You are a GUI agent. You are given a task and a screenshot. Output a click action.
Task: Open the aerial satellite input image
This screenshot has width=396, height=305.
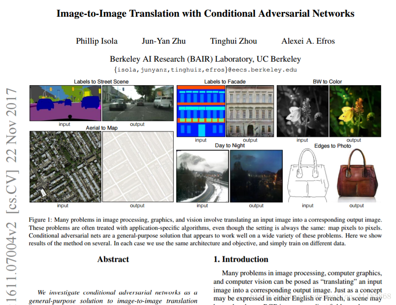(65, 166)
